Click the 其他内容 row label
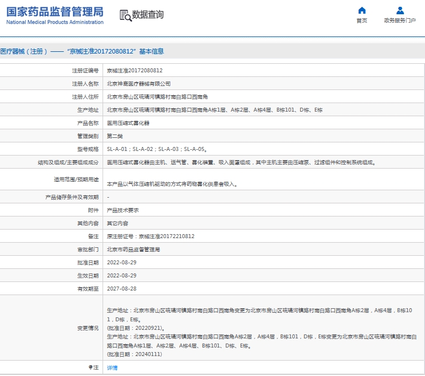 click(x=88, y=223)
